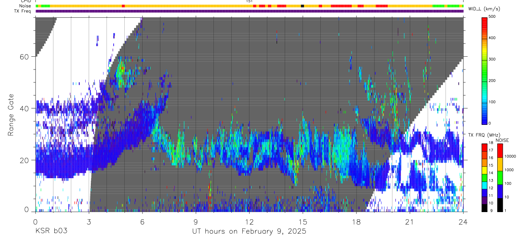This screenshot has width=521, height=240.
Task: Click the 24 tick on UT hours axis
Action: pos(463,221)
